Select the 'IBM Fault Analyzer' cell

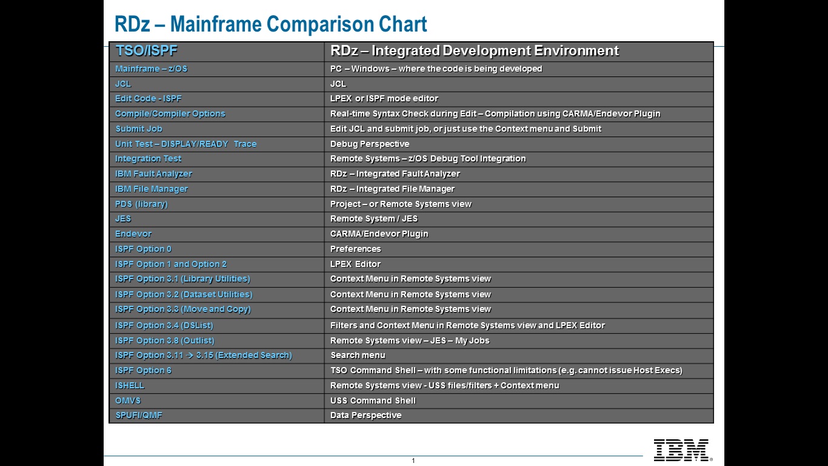coord(217,174)
